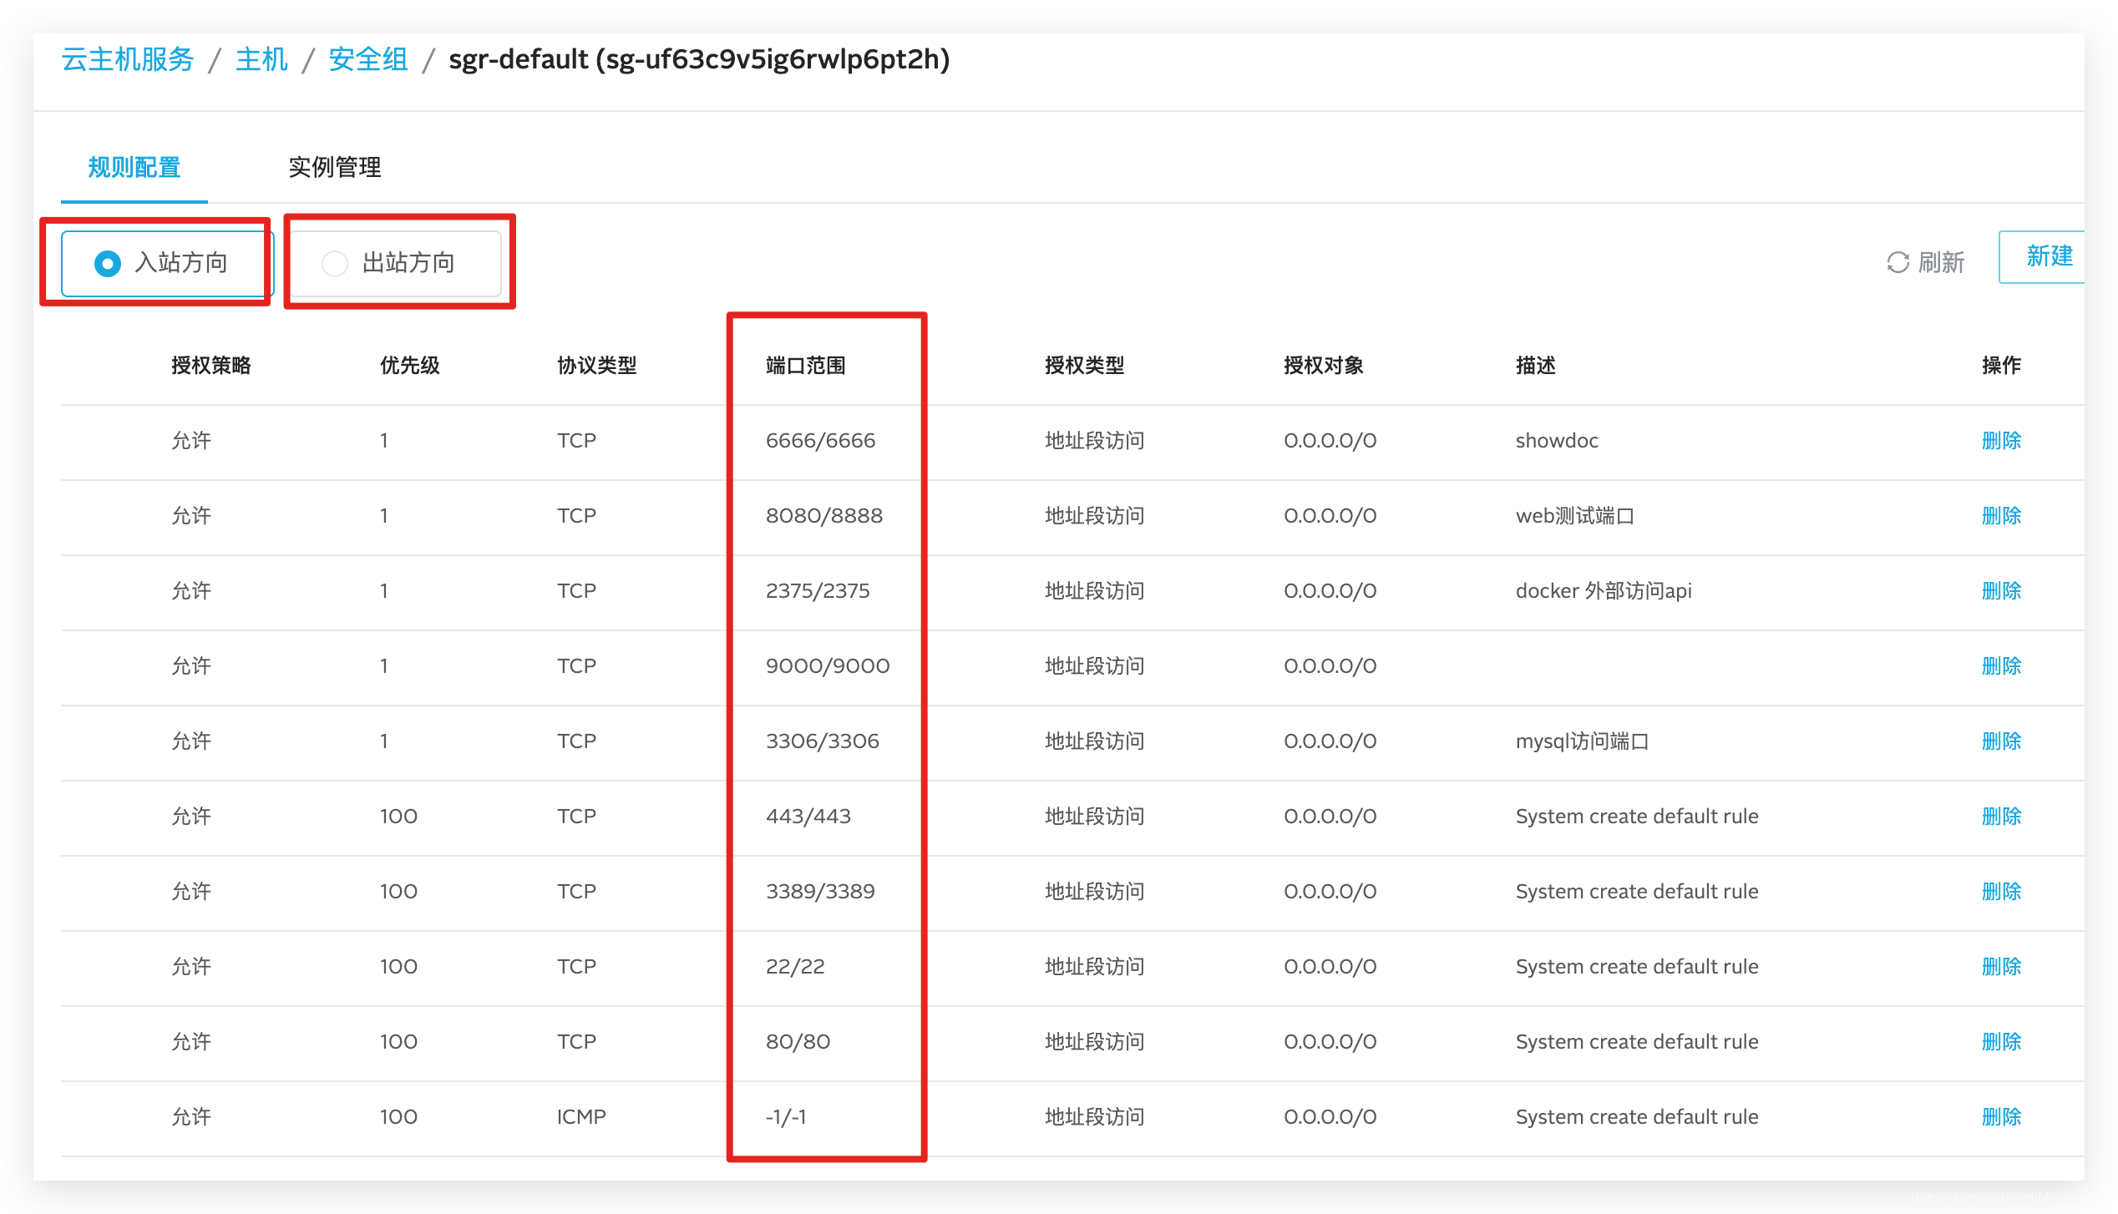Delete the showdoc rule on port 6666
The image size is (2118, 1214).
tap(2000, 441)
